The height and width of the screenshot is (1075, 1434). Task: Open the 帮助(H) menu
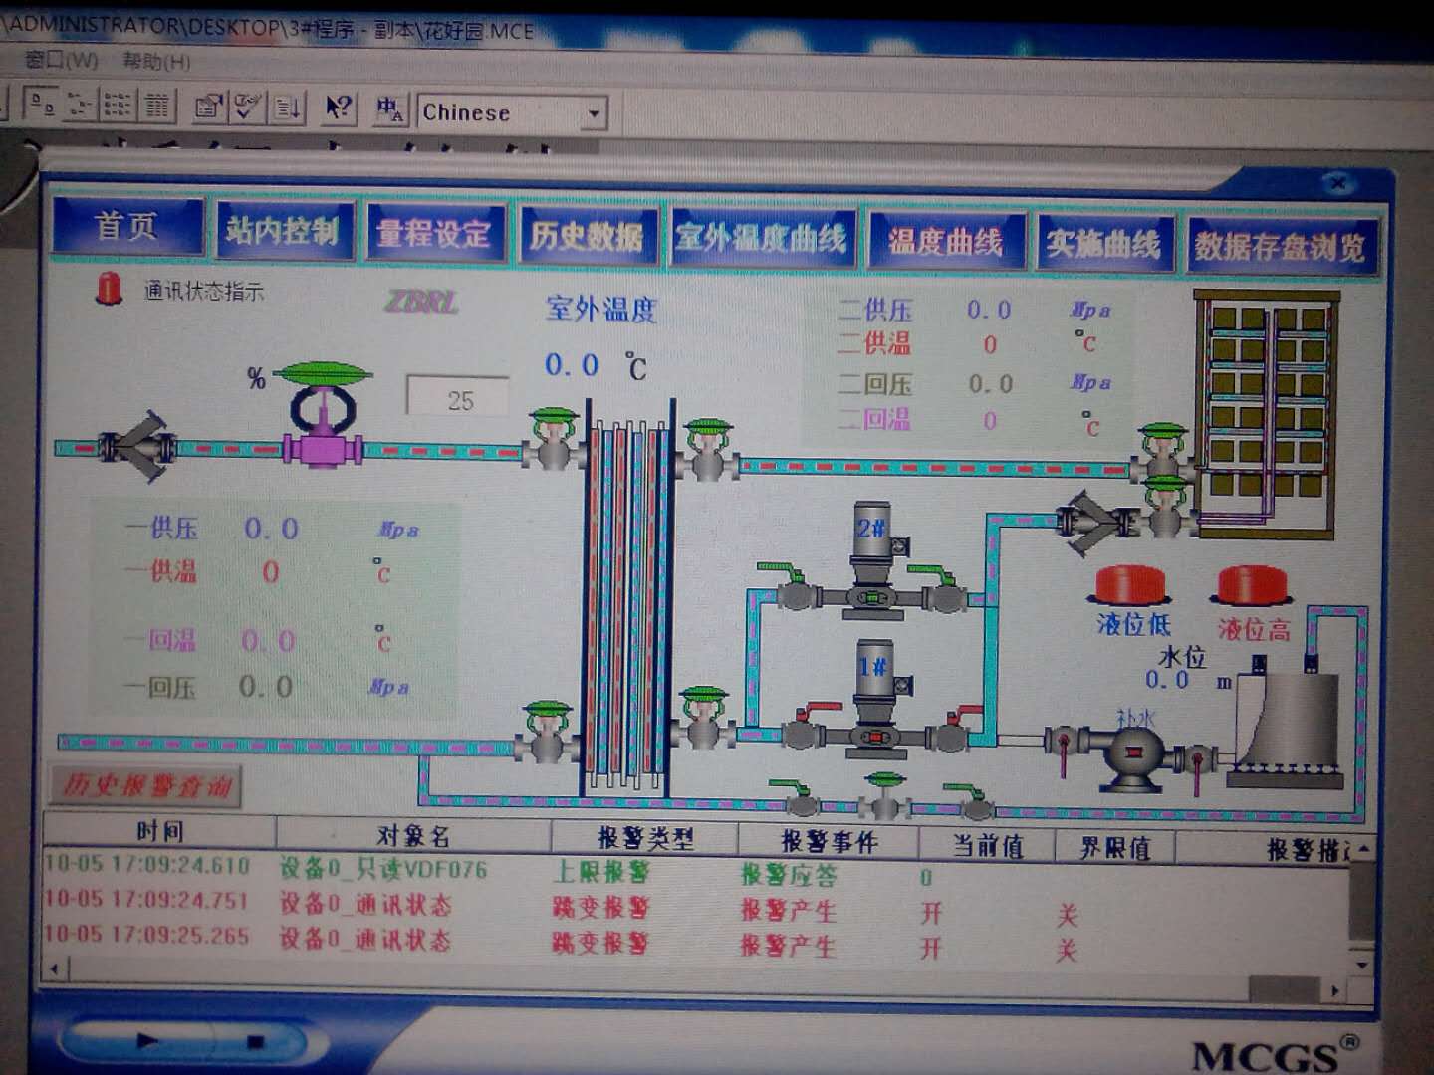(156, 61)
